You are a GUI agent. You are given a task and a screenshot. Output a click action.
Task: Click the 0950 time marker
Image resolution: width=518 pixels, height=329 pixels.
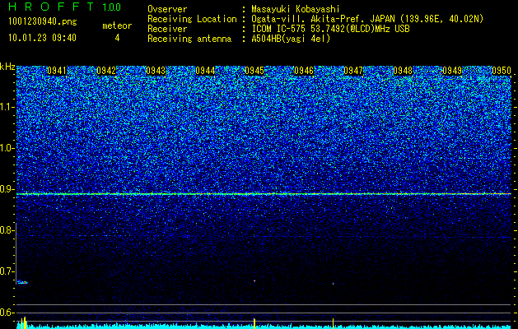click(x=502, y=71)
